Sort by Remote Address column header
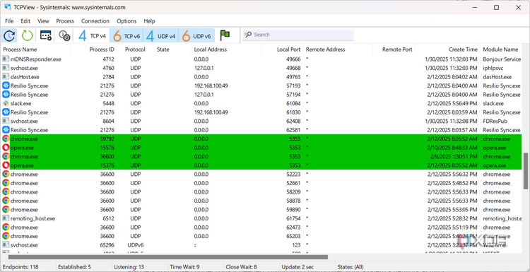This screenshot has height=272, width=530. tap(326, 49)
